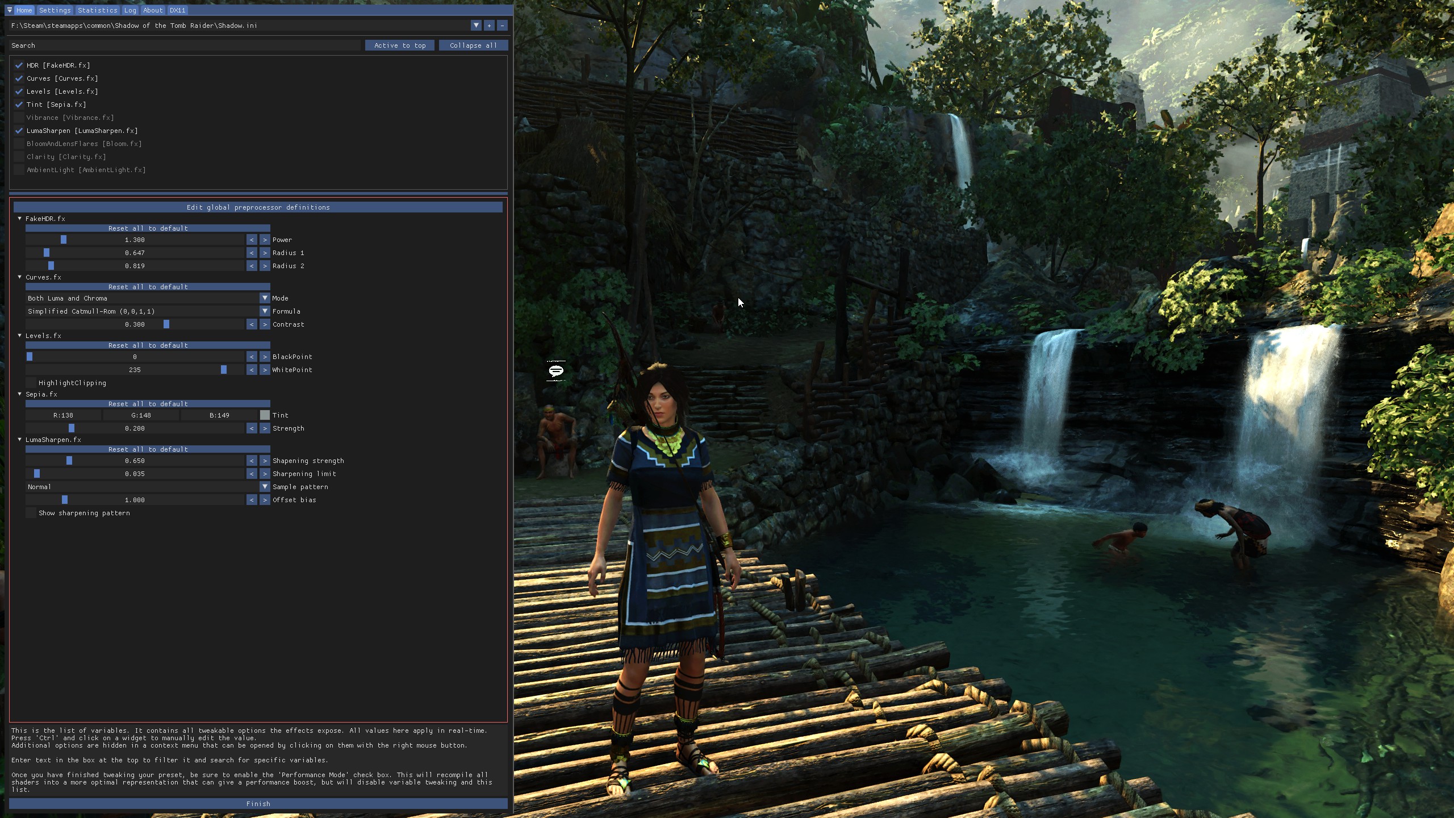Disable the Tint Sepia.fx effect

19,105
